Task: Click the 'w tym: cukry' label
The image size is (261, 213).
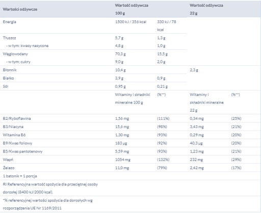Action: 18,62
